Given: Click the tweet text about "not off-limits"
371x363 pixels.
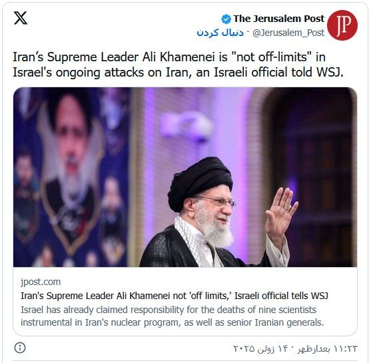Looking at the screenshot, I should 178,65.
